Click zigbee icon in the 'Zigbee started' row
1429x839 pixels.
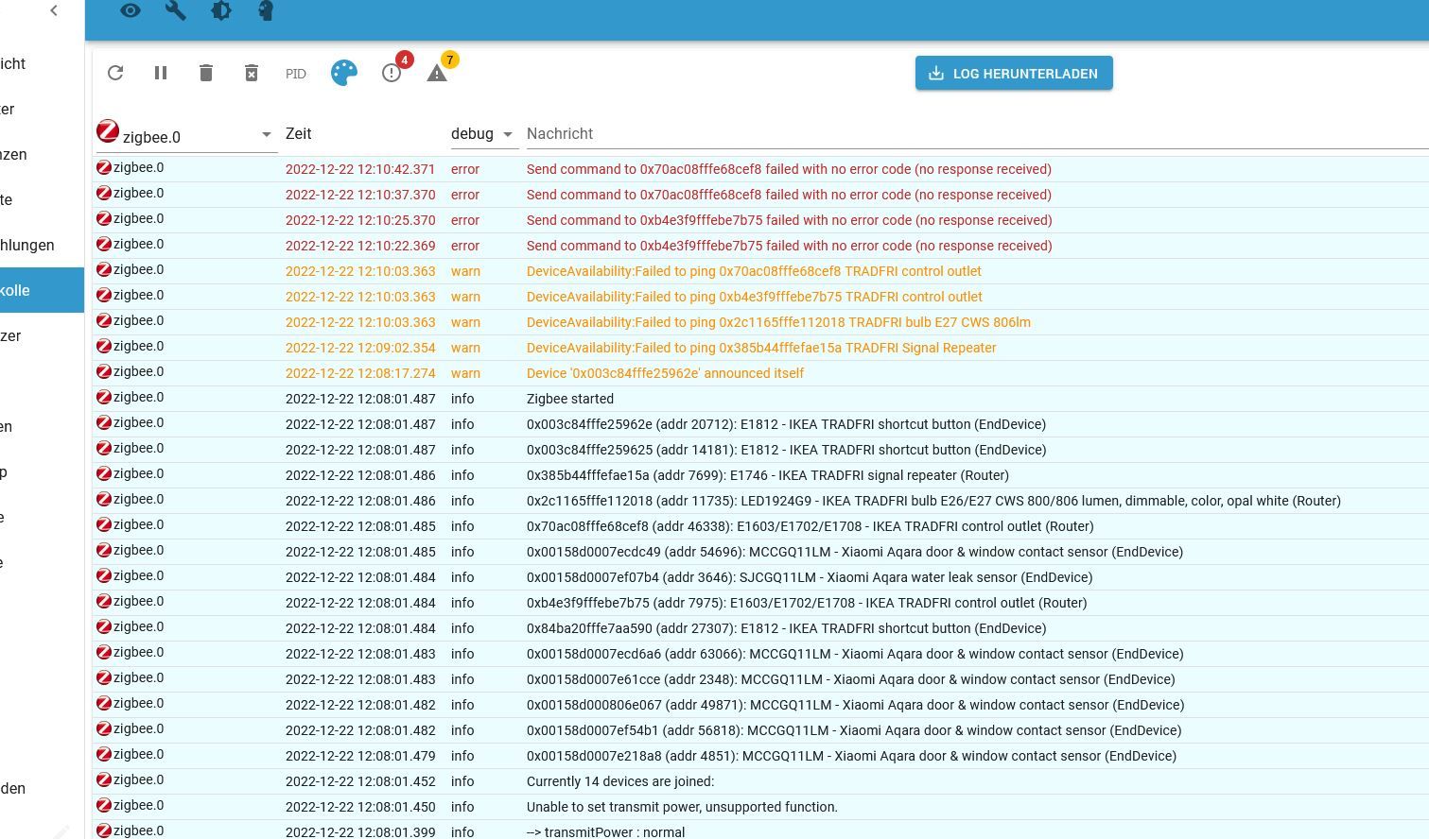pos(104,397)
